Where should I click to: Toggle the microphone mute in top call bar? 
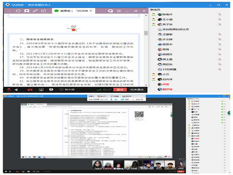(9, 89)
